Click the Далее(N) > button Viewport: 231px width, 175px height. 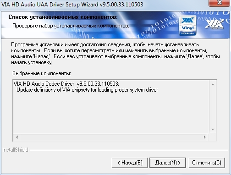pos(168,163)
